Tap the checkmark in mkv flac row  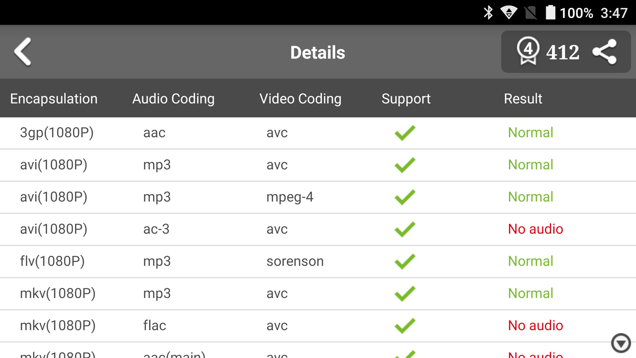[x=405, y=326]
